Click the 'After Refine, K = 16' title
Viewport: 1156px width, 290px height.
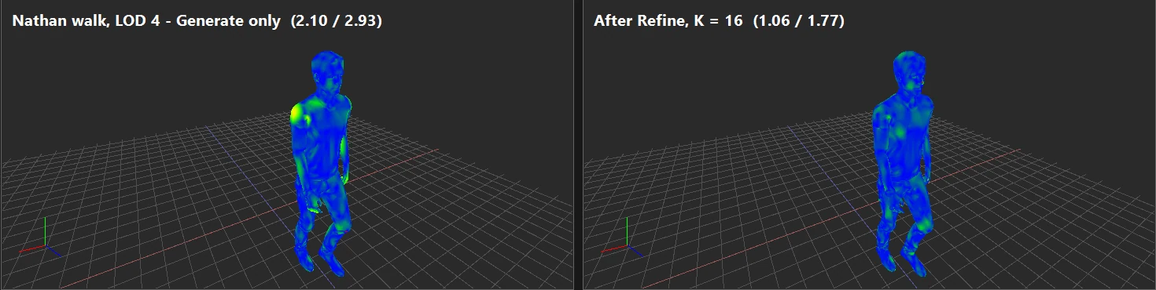[x=668, y=21]
